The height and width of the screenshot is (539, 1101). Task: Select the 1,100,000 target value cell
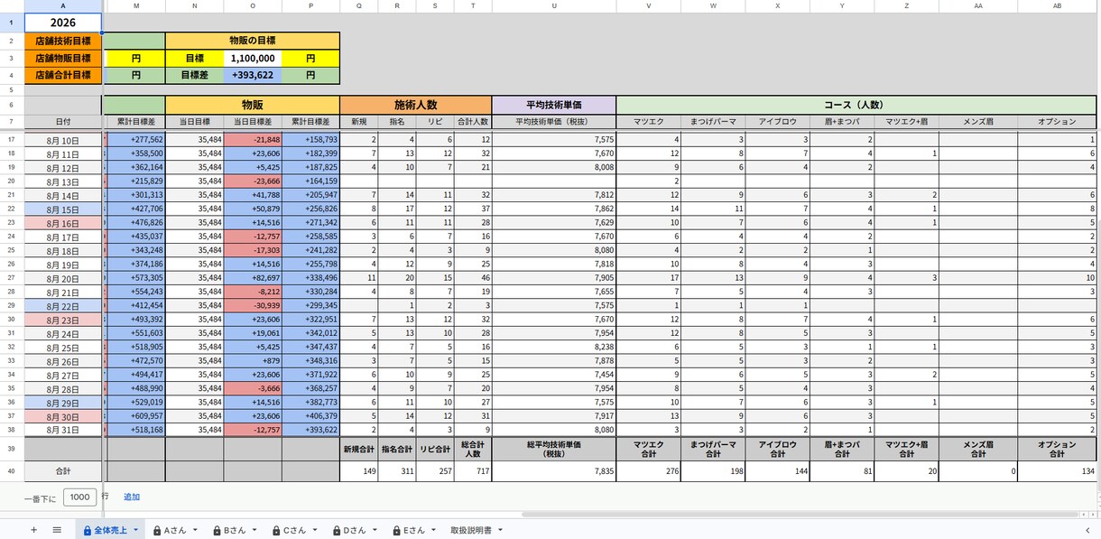pyautogui.click(x=253, y=58)
